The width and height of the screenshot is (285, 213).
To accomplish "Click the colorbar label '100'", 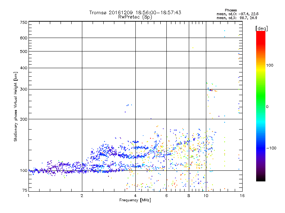I will tap(270, 65).
